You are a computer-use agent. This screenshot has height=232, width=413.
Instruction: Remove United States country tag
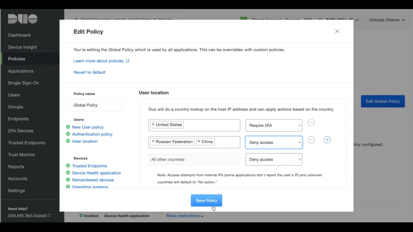153,124
